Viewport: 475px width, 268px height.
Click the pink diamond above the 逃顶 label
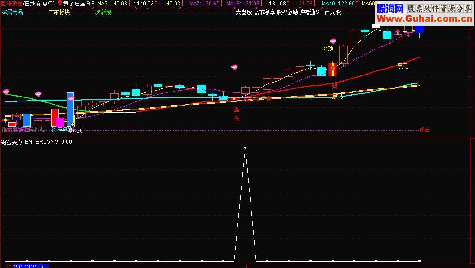click(333, 41)
